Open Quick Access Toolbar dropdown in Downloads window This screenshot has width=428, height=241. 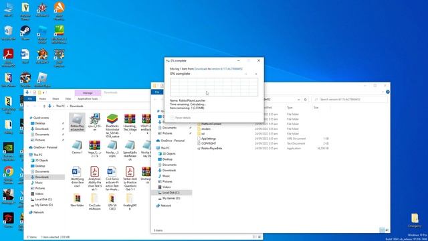43,92
